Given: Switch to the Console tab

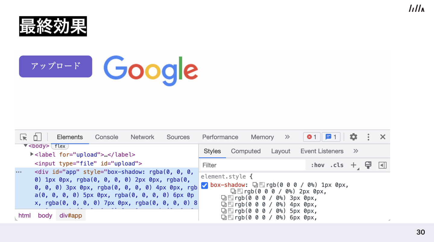Looking at the screenshot, I should pyautogui.click(x=107, y=137).
